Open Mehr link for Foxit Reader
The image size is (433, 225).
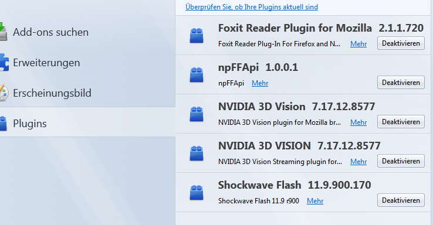tap(358, 44)
